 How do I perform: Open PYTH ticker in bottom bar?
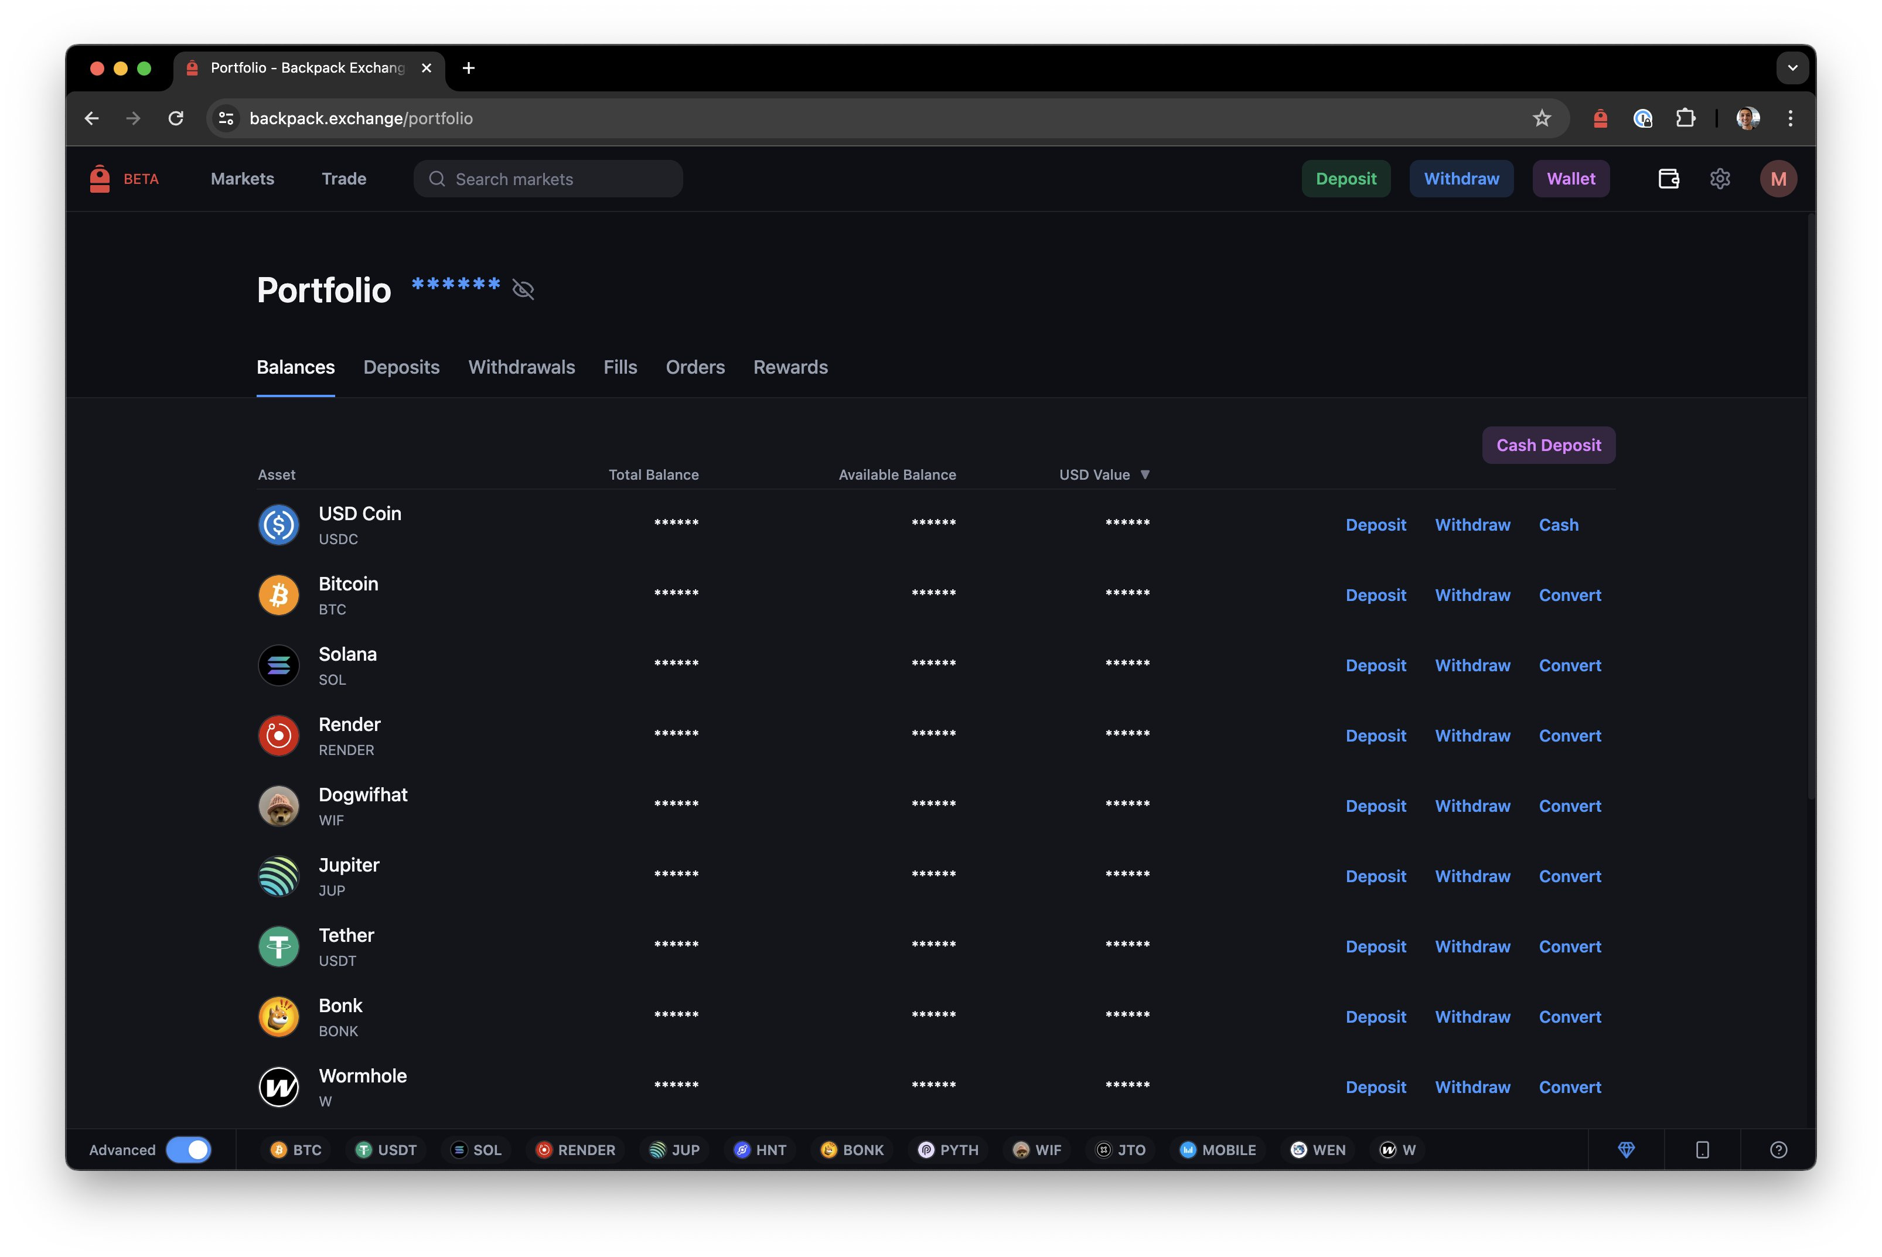[949, 1150]
